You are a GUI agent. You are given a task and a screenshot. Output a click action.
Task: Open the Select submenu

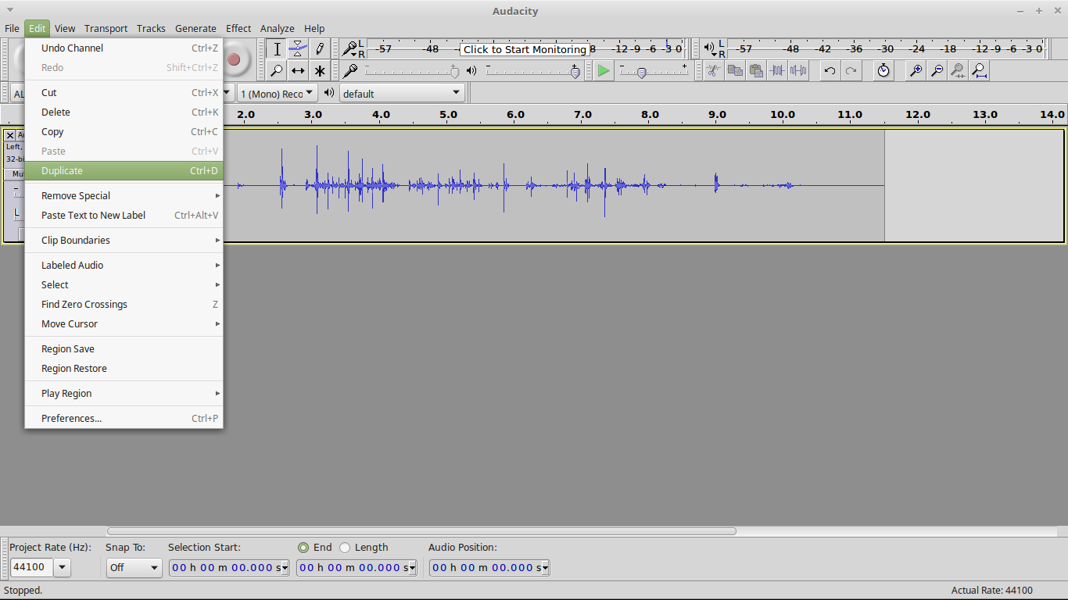[x=124, y=284]
